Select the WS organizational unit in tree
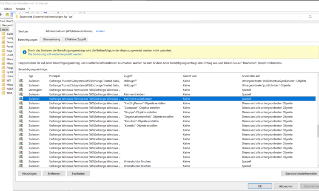319x191 pixels. click(9, 80)
